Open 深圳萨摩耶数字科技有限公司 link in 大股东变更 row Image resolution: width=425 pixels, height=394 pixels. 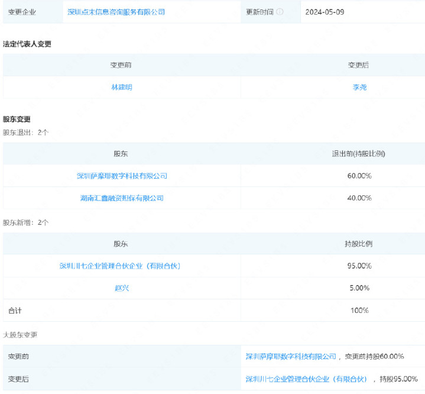[291, 356]
